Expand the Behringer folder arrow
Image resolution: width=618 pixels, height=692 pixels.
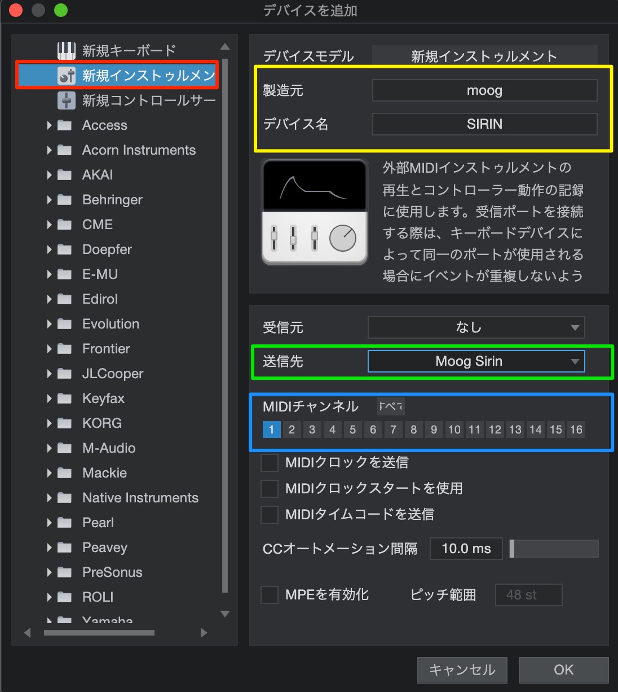tap(50, 200)
